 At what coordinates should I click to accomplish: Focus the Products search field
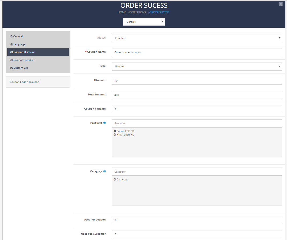[197, 123]
